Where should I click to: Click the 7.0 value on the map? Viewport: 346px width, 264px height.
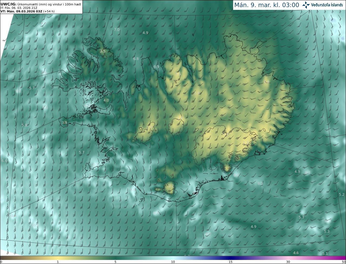coord(117,29)
